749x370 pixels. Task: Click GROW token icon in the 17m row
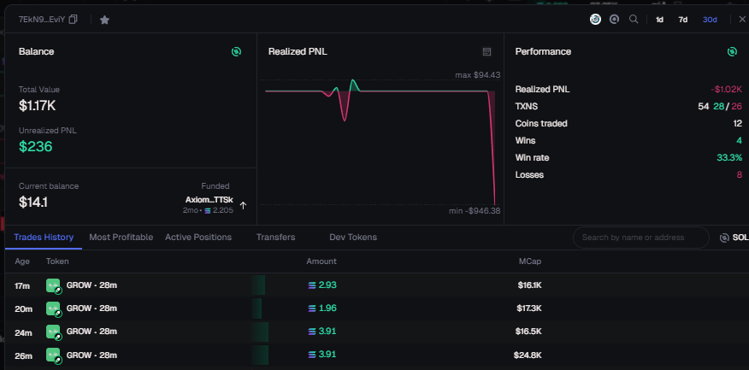coord(54,285)
